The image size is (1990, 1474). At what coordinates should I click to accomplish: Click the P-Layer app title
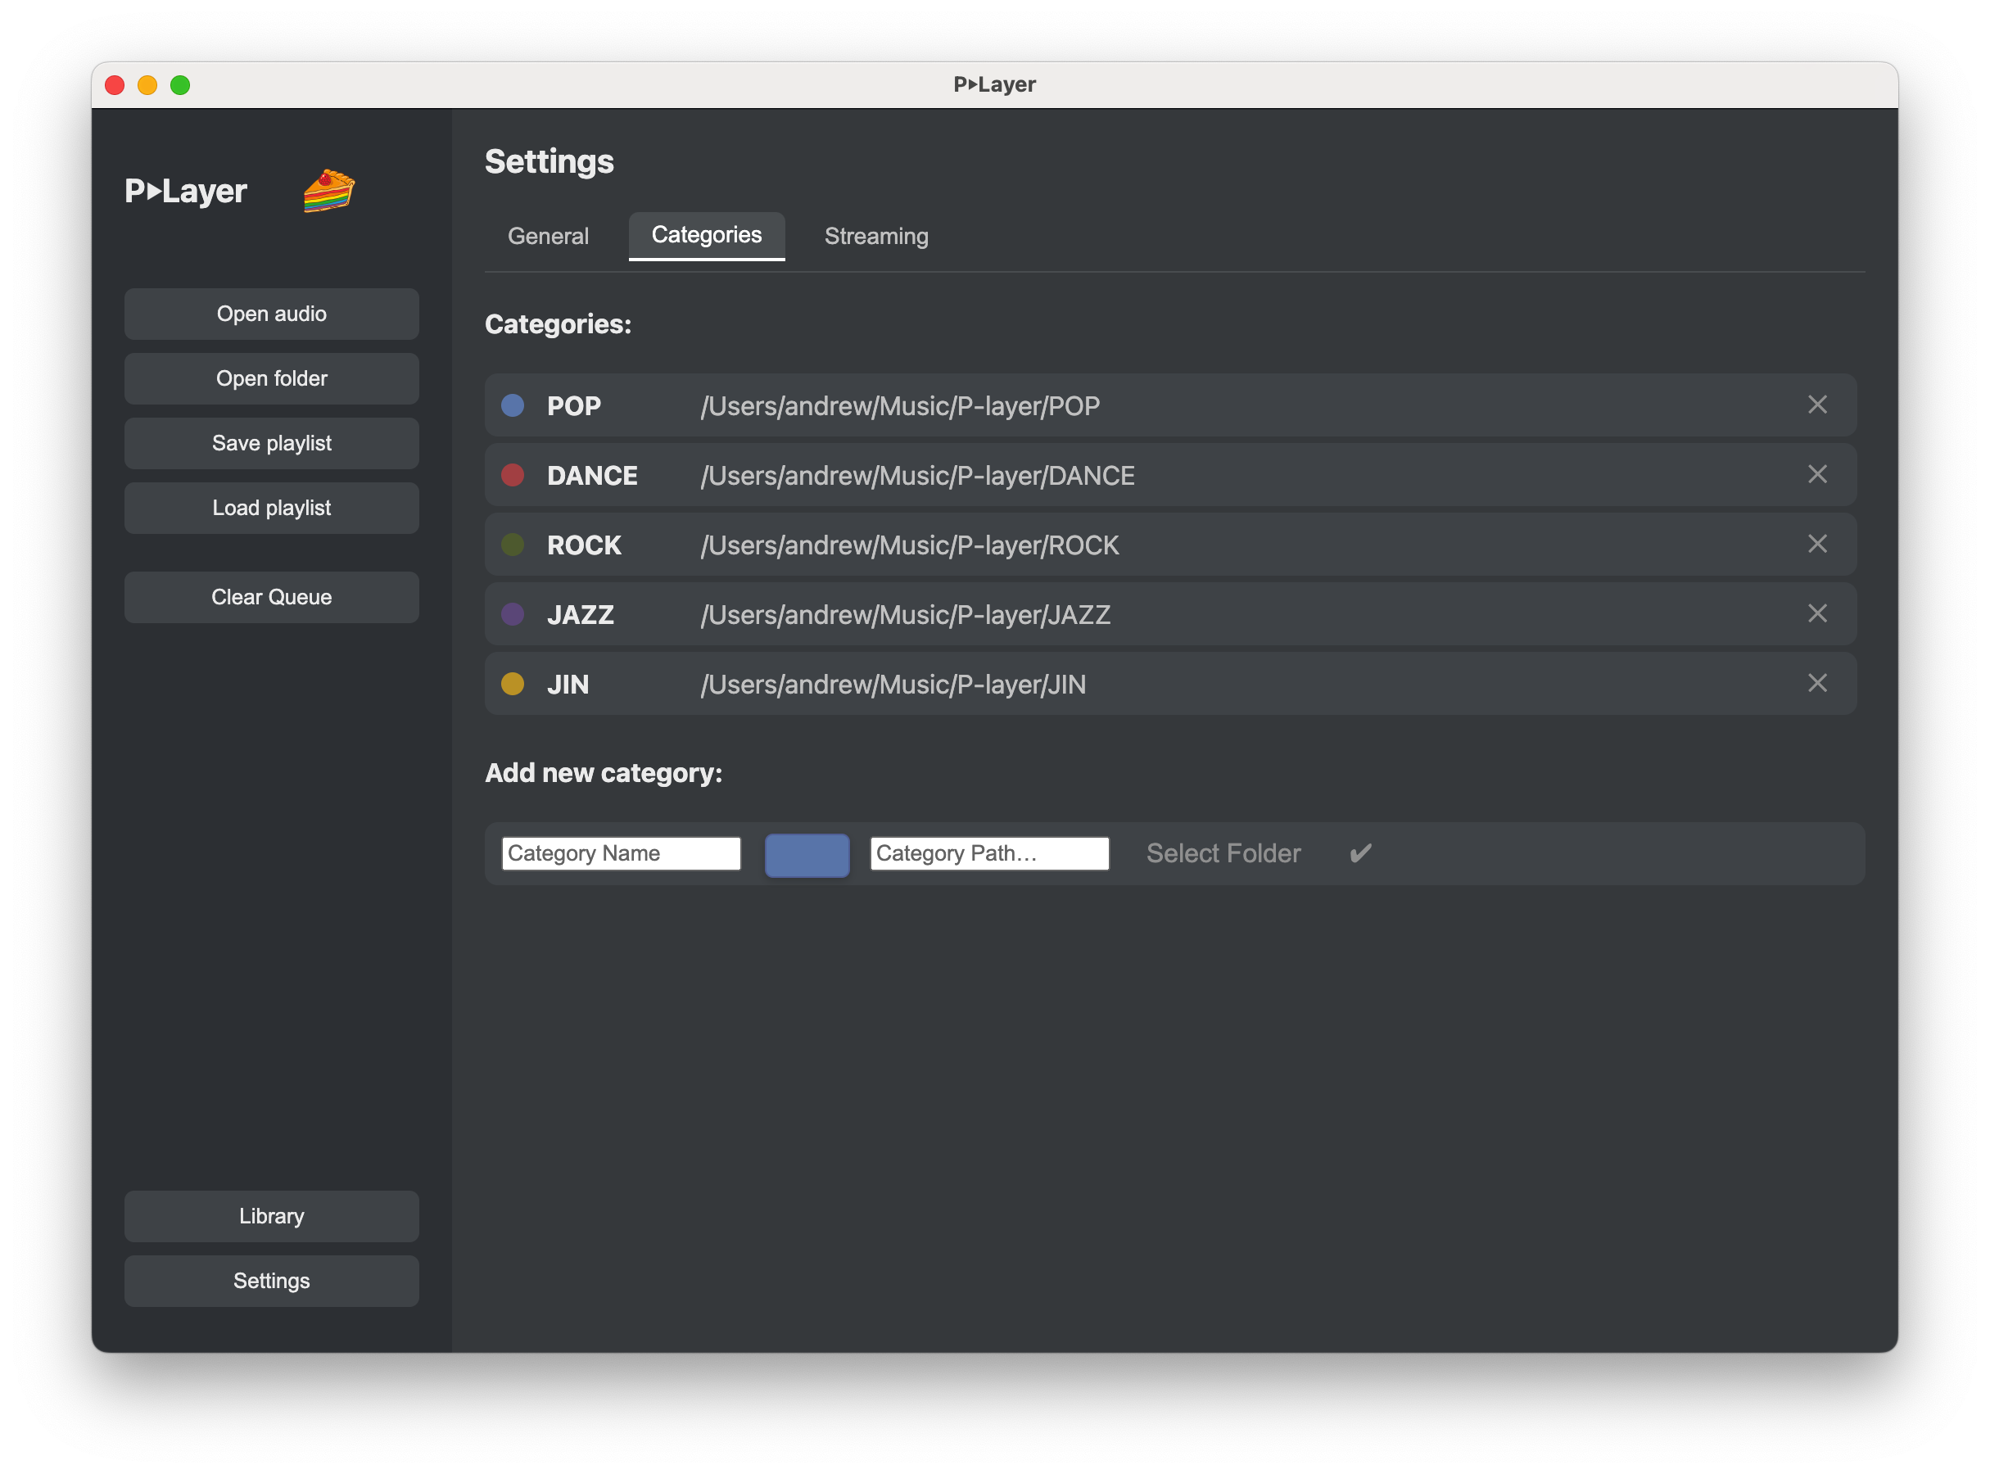pos(186,191)
